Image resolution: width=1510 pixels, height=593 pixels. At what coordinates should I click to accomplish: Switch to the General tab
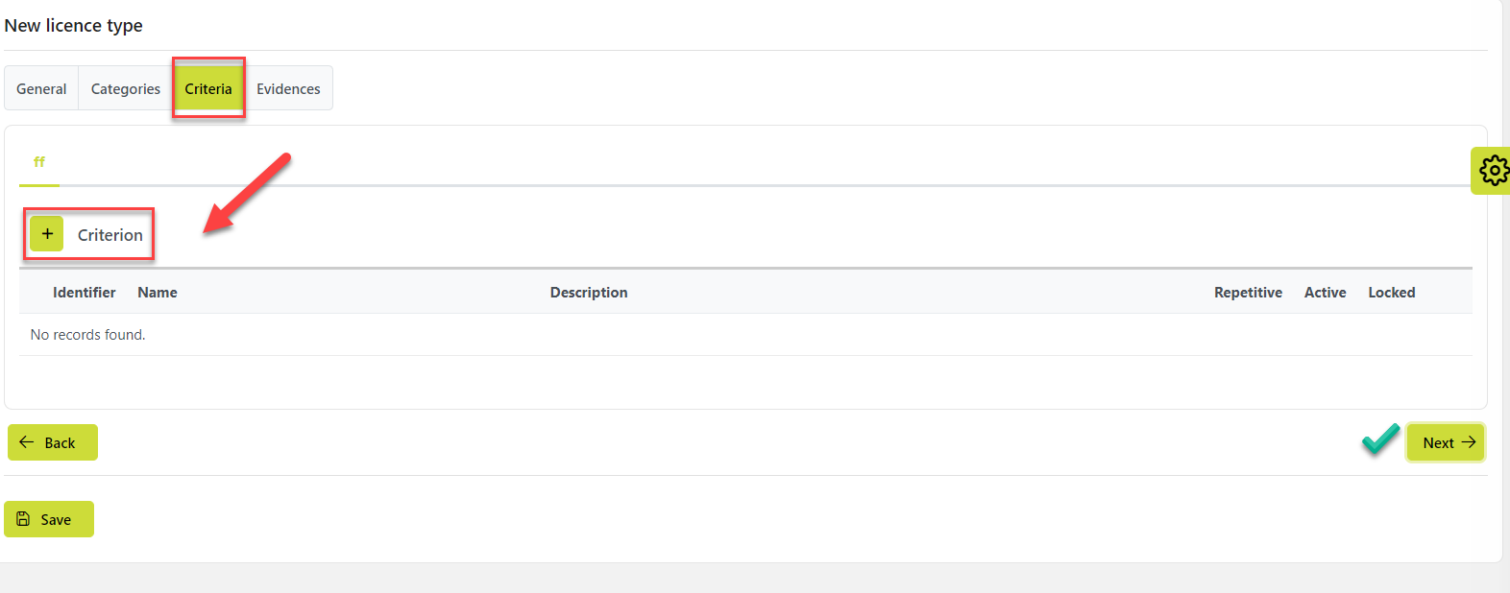coord(41,88)
